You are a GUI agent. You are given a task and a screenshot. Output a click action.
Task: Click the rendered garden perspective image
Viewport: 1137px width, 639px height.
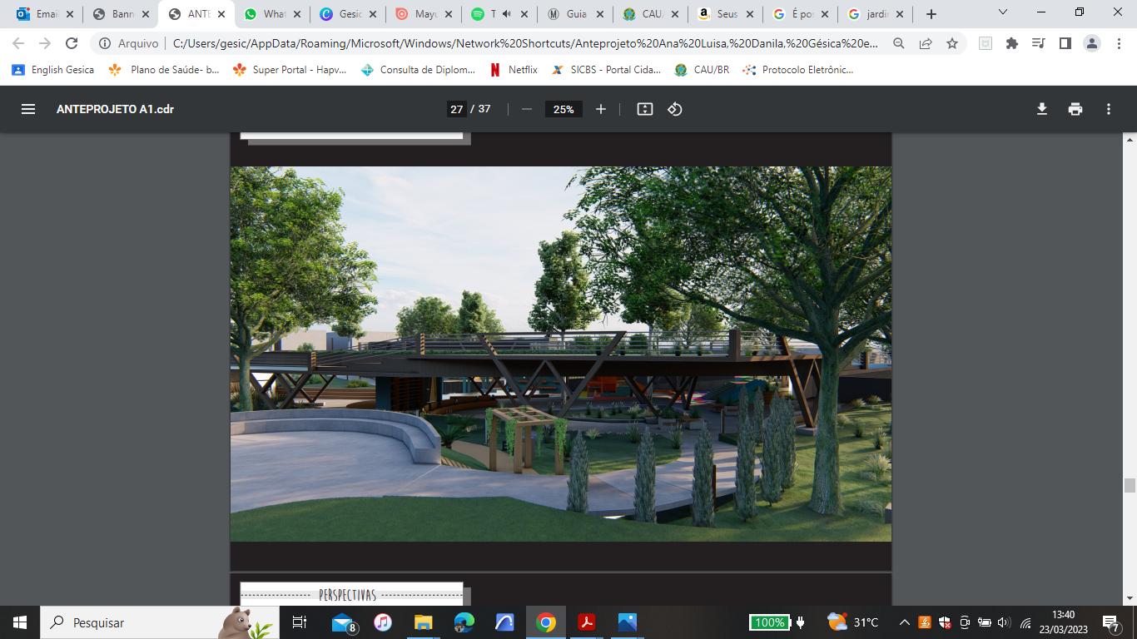click(561, 354)
